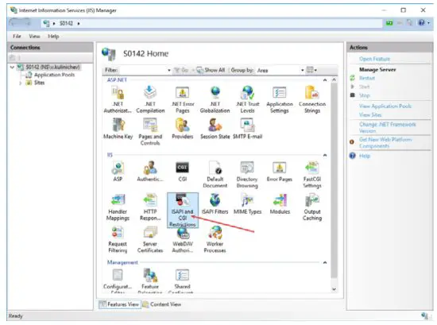Open Request Filtering feature

coord(118,240)
